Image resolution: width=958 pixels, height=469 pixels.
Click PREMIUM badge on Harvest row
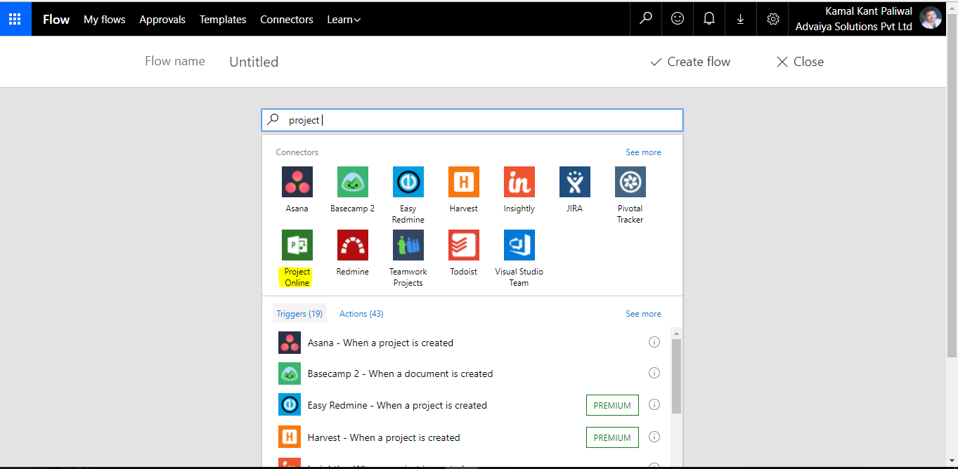(612, 437)
